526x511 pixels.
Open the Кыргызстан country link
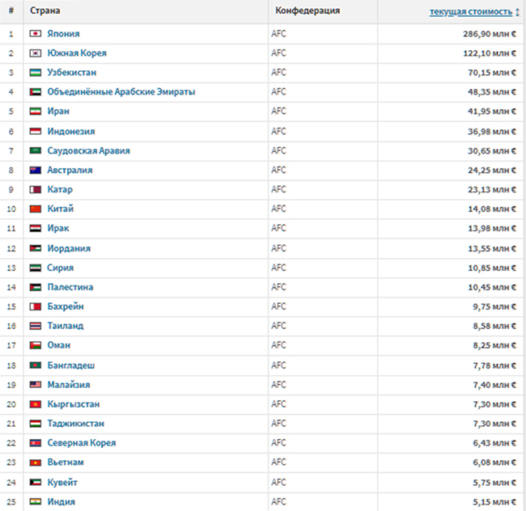73,404
